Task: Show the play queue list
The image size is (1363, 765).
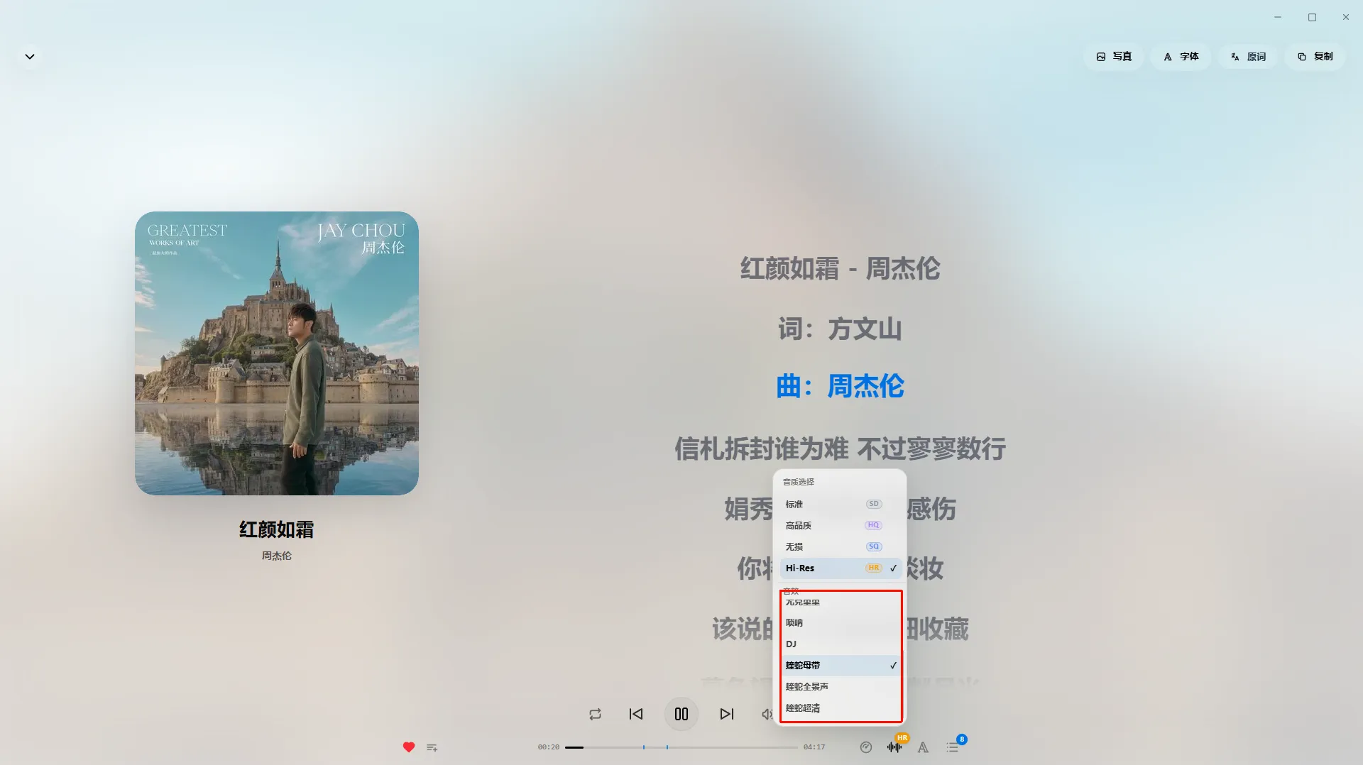Action: (953, 747)
